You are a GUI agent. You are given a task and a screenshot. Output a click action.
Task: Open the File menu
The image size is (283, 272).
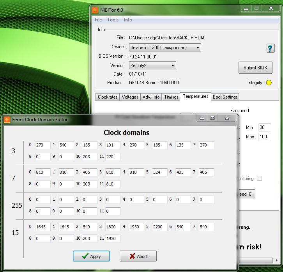click(x=98, y=20)
